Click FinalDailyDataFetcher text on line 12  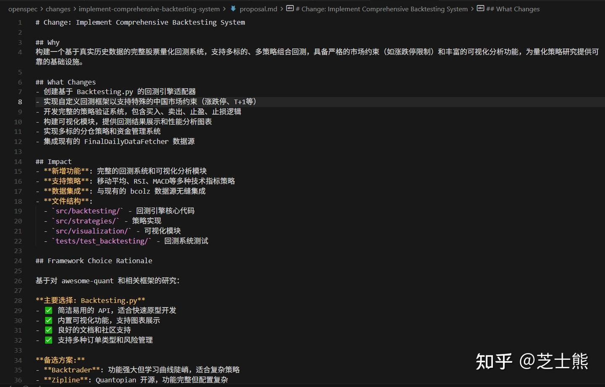click(x=126, y=141)
